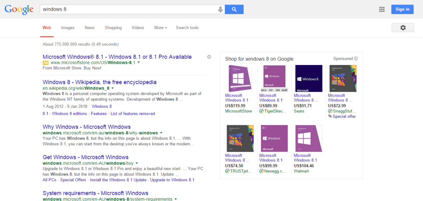Viewport: 423px width, 201px height.
Task: Click the microphone voice search icon
Action: (x=221, y=9)
